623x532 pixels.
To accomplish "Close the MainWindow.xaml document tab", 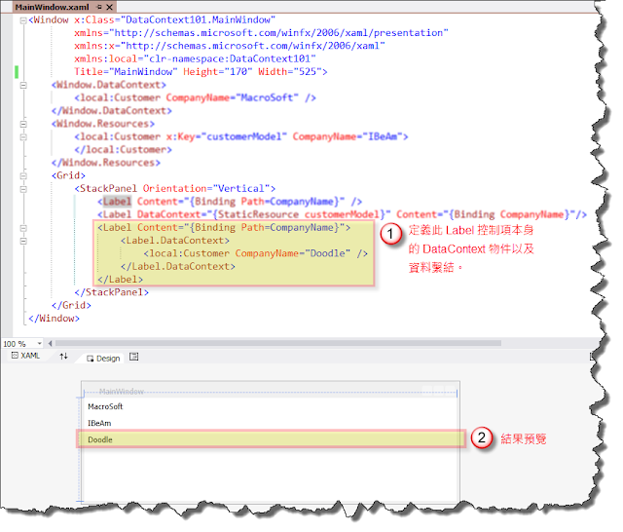I will [110, 7].
